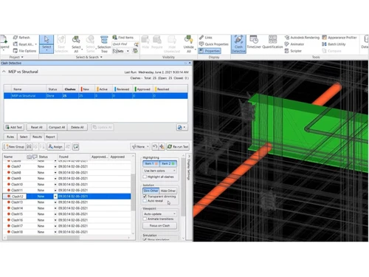Viewport: 369px width, 277px height.
Task: Expand the Project ribbon group
Action: coord(16,57)
